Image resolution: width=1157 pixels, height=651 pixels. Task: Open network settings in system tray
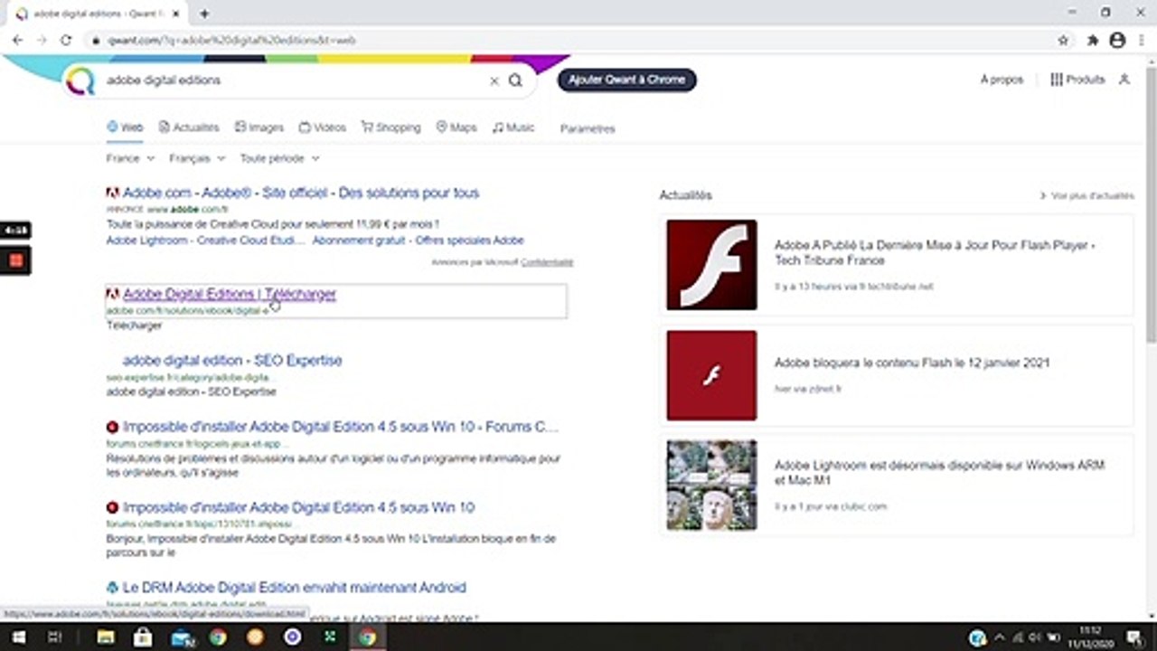1020,637
